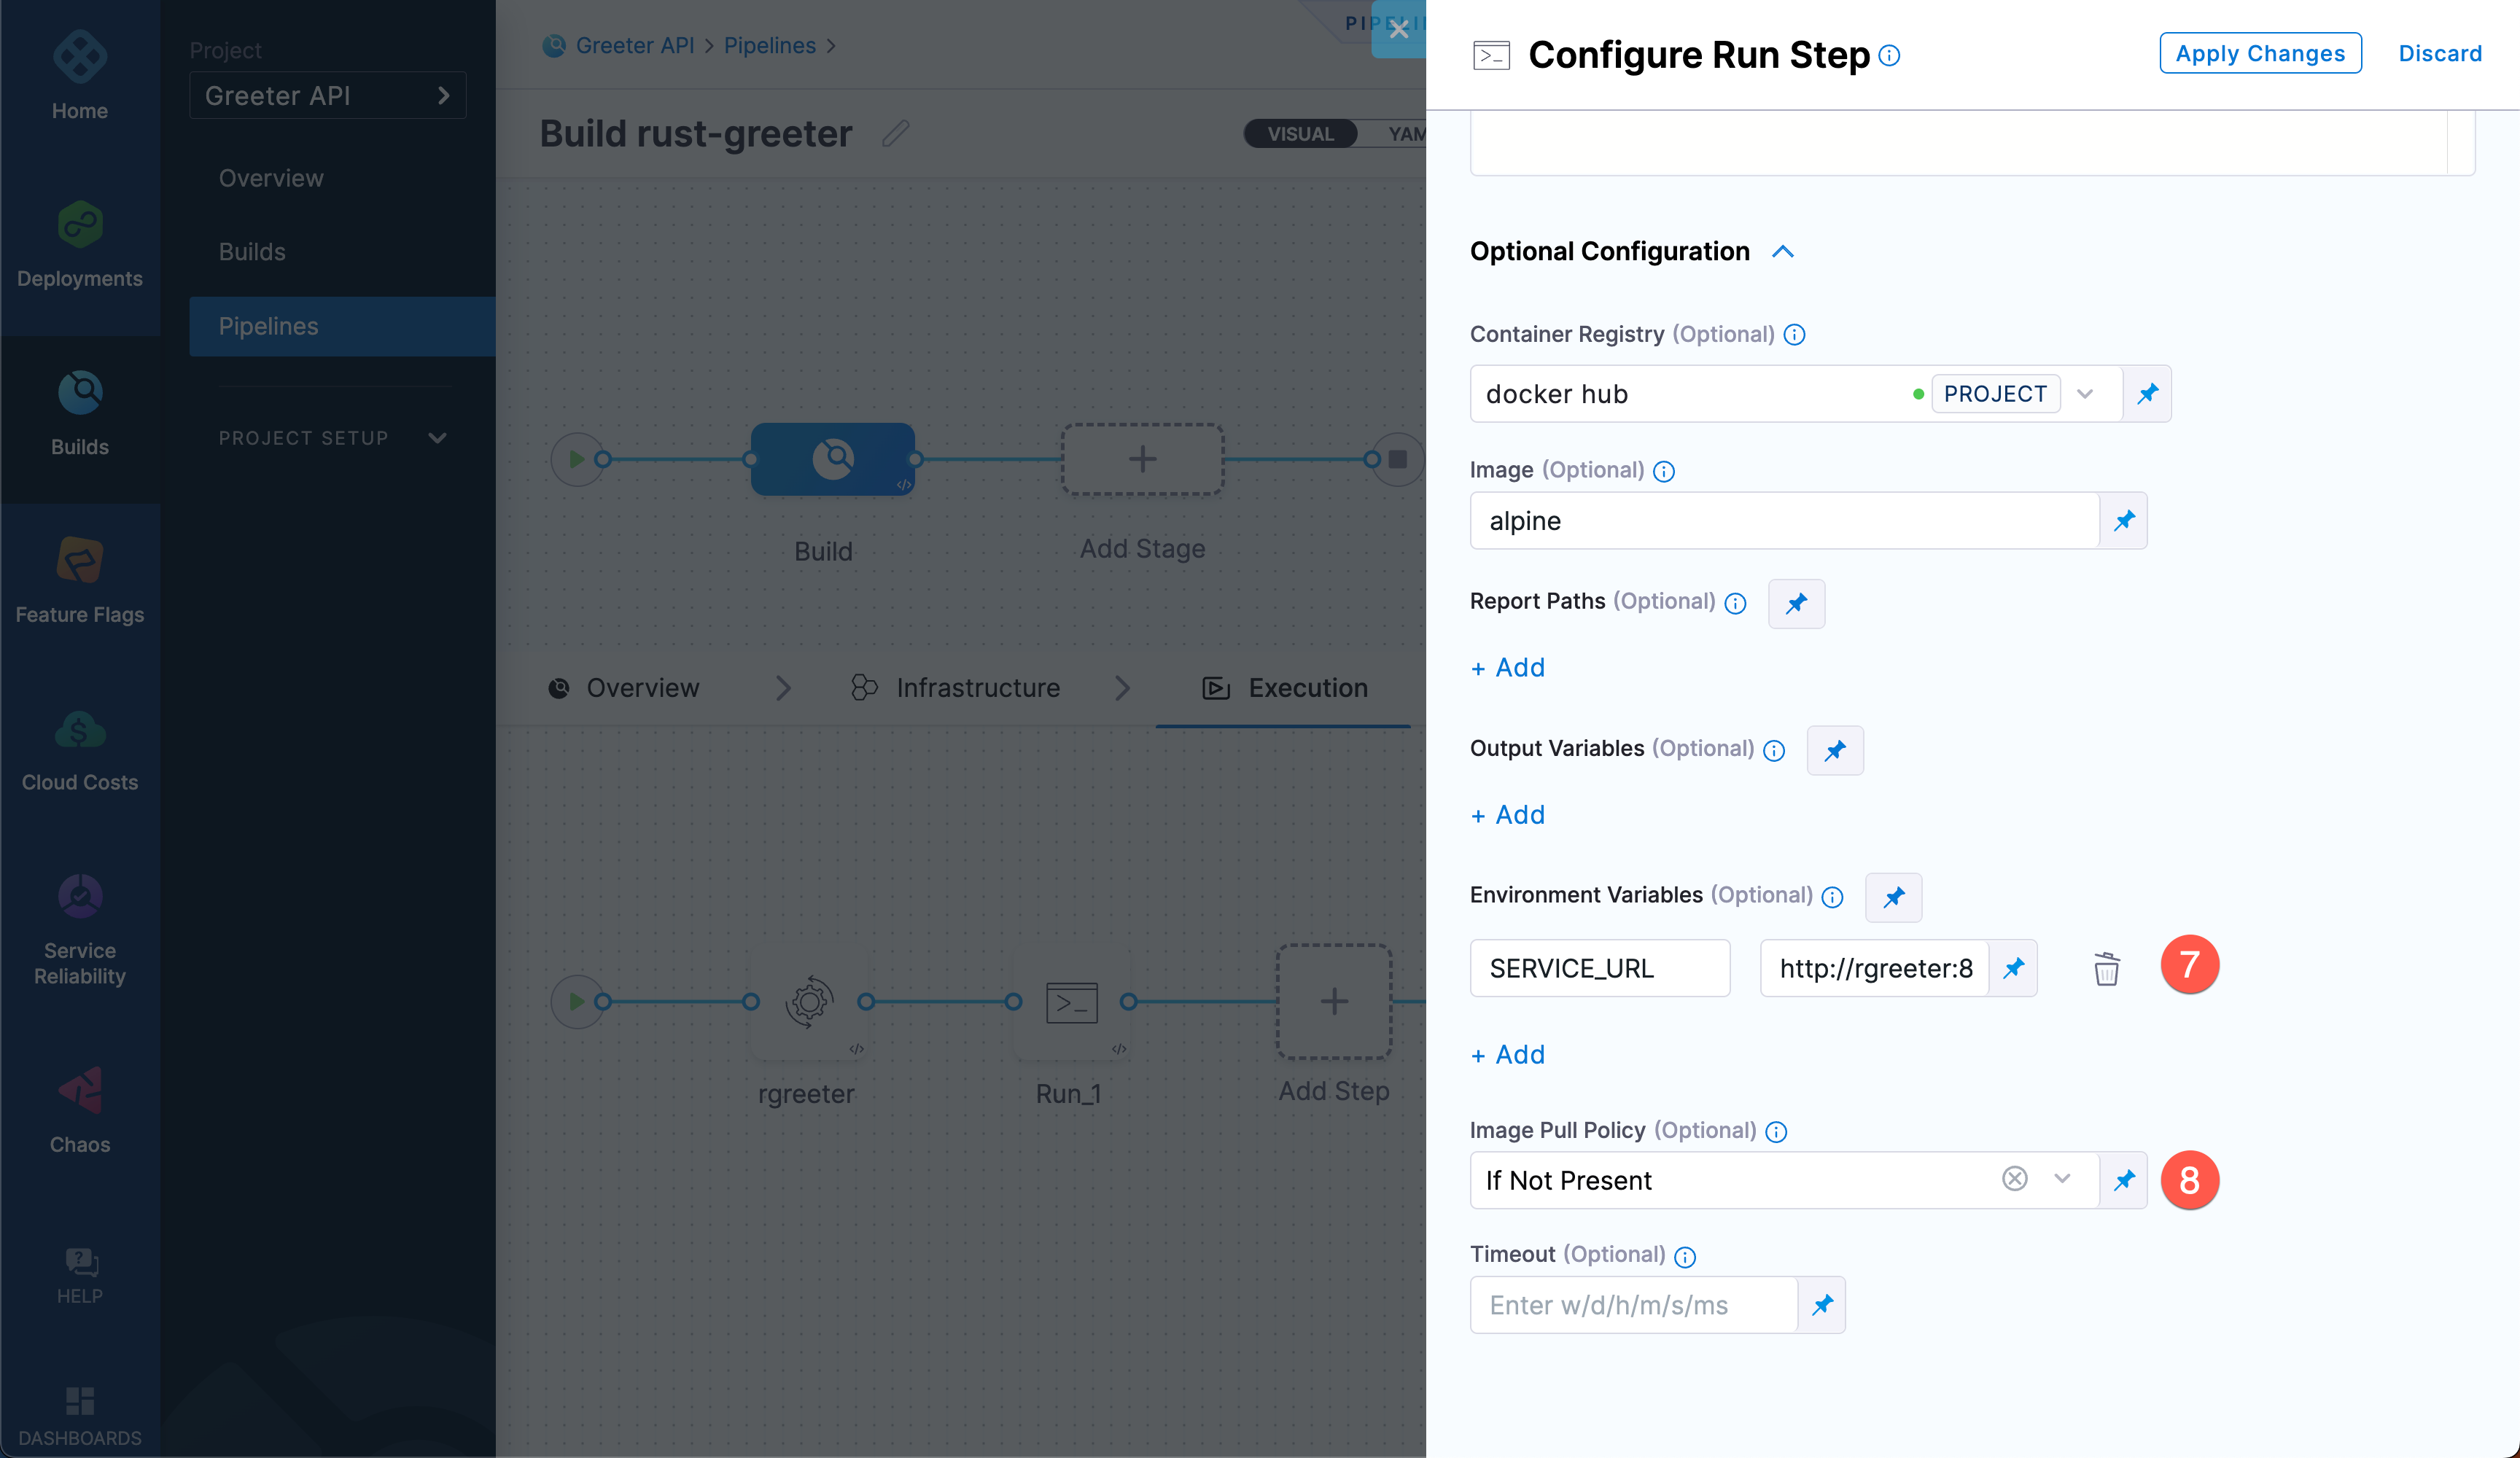Apply Changes to the Run Step configuration
The height and width of the screenshot is (1458, 2520).
click(2260, 50)
